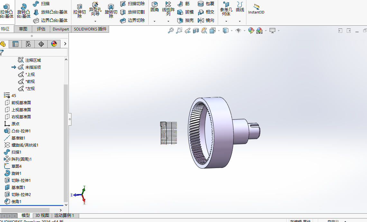The width and height of the screenshot is (367, 222).
Task: Choose the Intersect (相交) tool
Action: click(x=206, y=12)
